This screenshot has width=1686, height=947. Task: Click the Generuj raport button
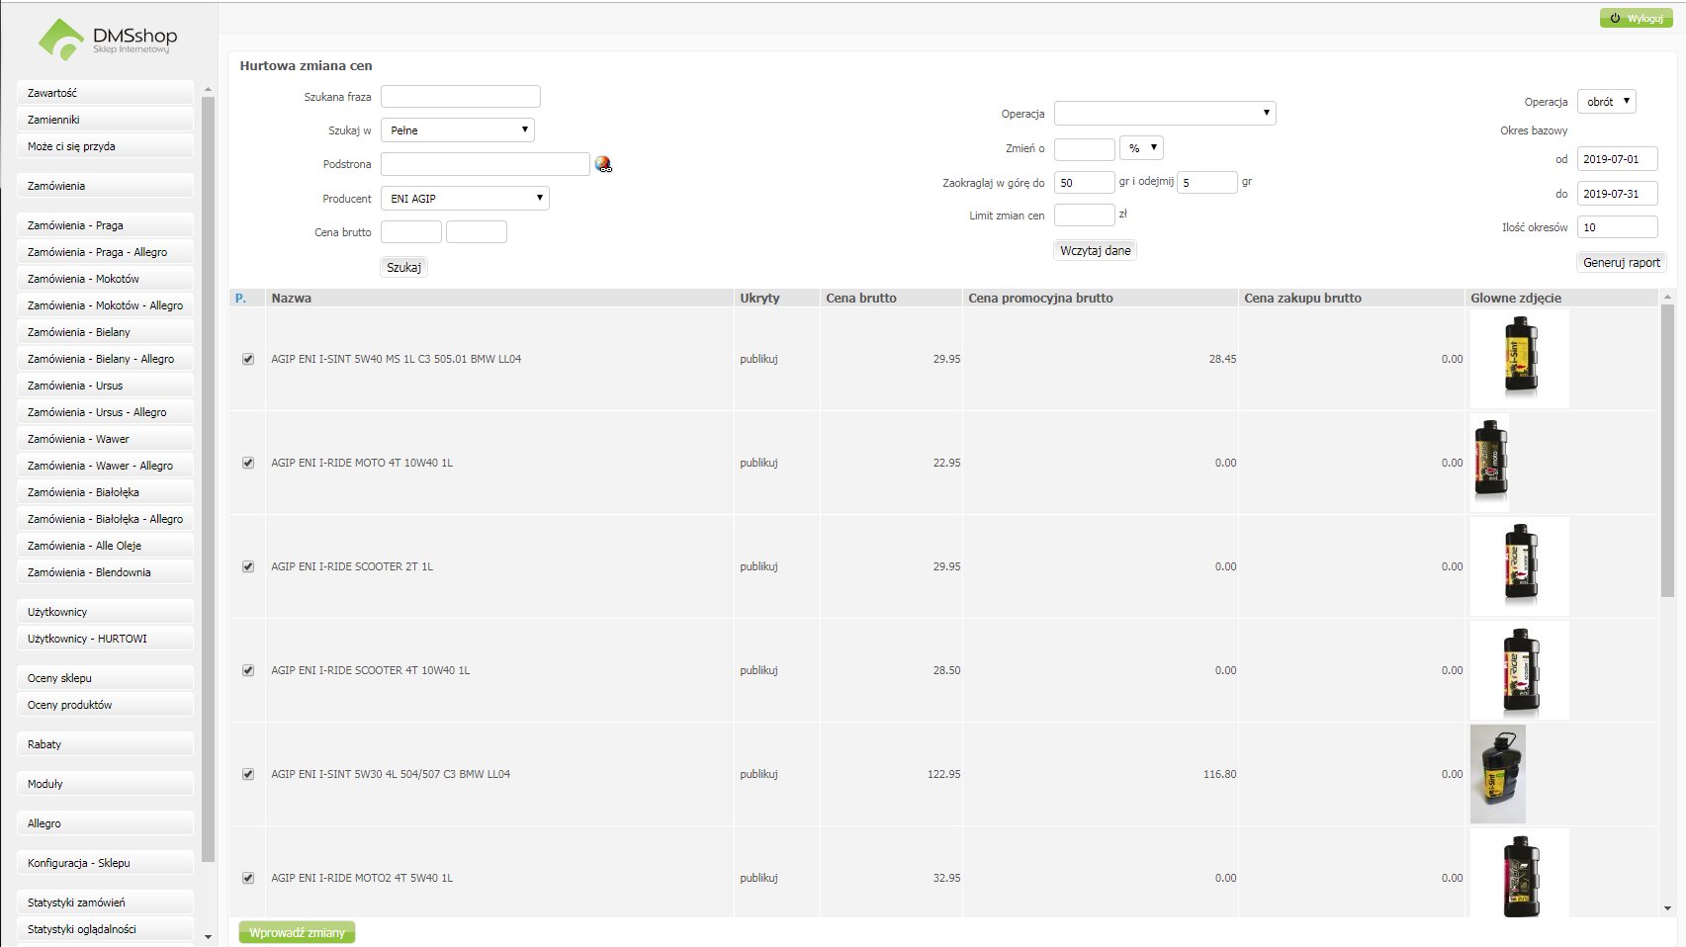[1622, 262]
